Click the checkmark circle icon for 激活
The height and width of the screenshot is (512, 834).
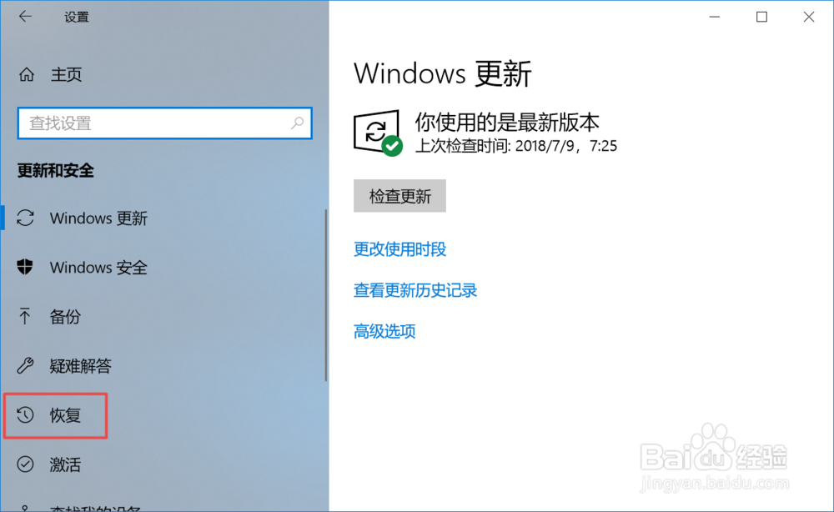pos(25,464)
